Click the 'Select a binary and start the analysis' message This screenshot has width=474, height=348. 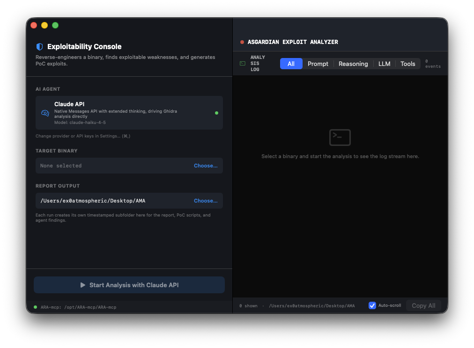point(340,156)
